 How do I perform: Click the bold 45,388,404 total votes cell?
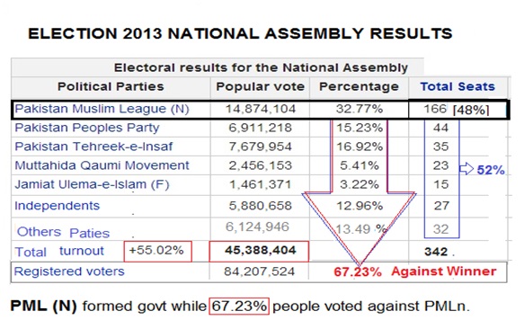coord(259,251)
